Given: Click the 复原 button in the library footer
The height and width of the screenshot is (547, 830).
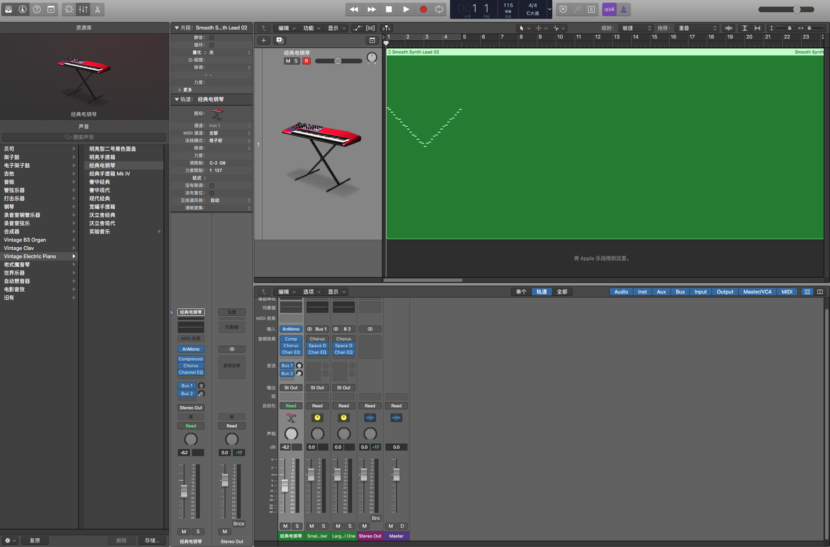Looking at the screenshot, I should pos(35,541).
